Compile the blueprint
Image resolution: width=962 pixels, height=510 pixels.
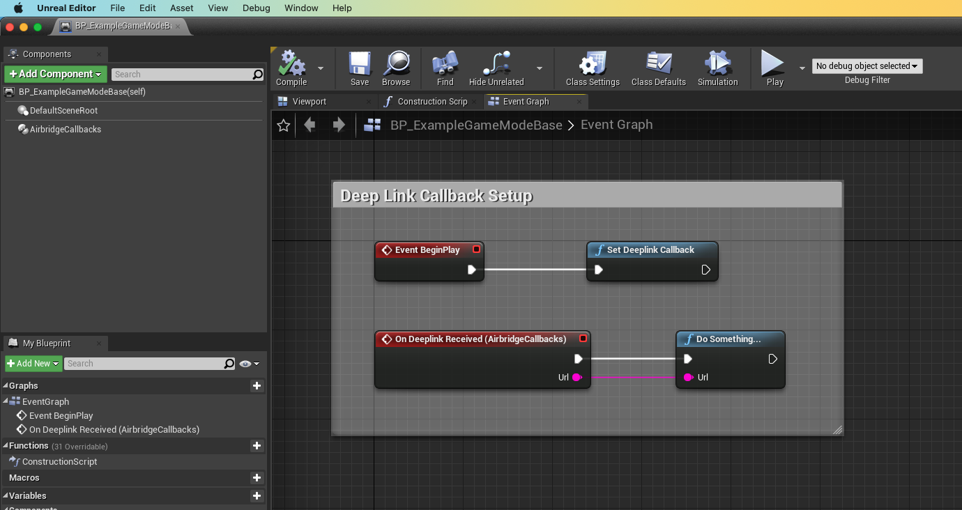pos(291,68)
